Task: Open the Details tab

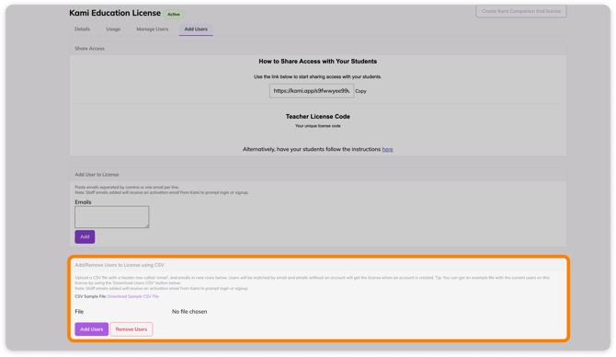Action: click(82, 29)
